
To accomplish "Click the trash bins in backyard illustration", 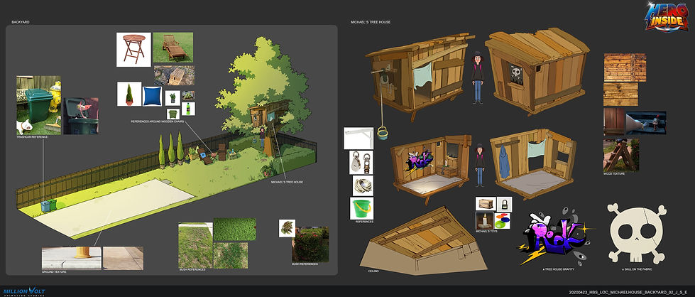I will pos(49,206).
